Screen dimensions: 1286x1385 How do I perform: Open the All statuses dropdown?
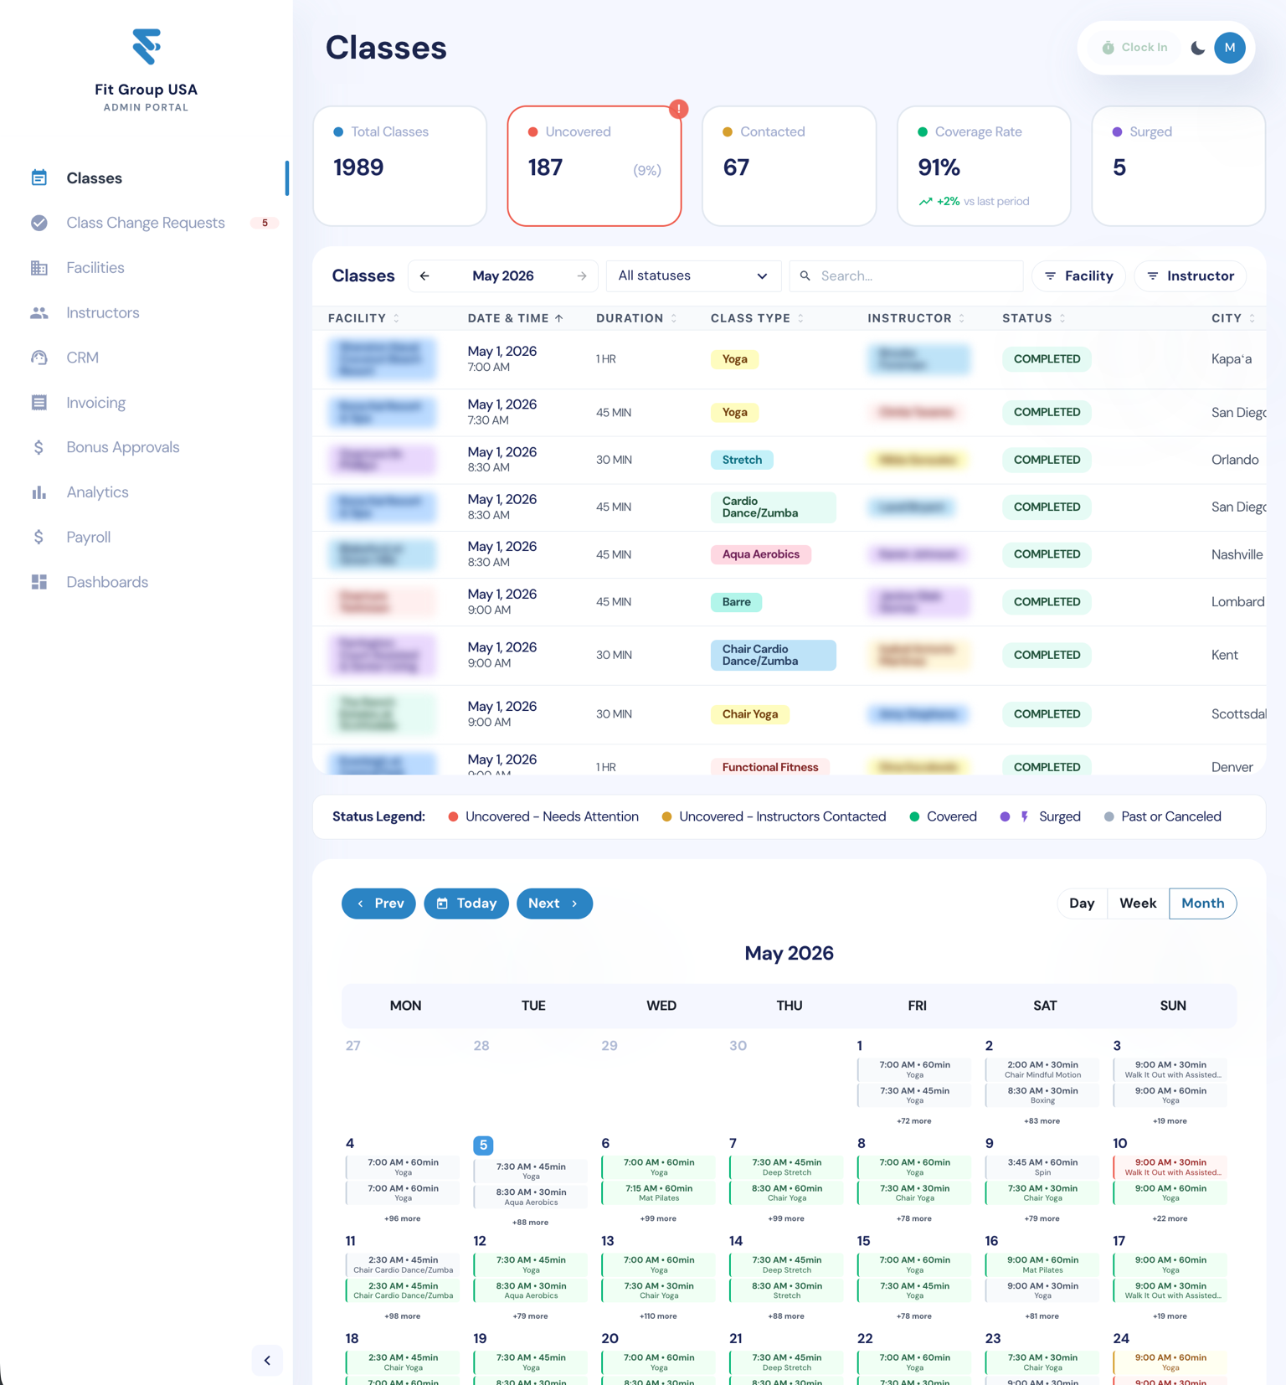(x=693, y=275)
